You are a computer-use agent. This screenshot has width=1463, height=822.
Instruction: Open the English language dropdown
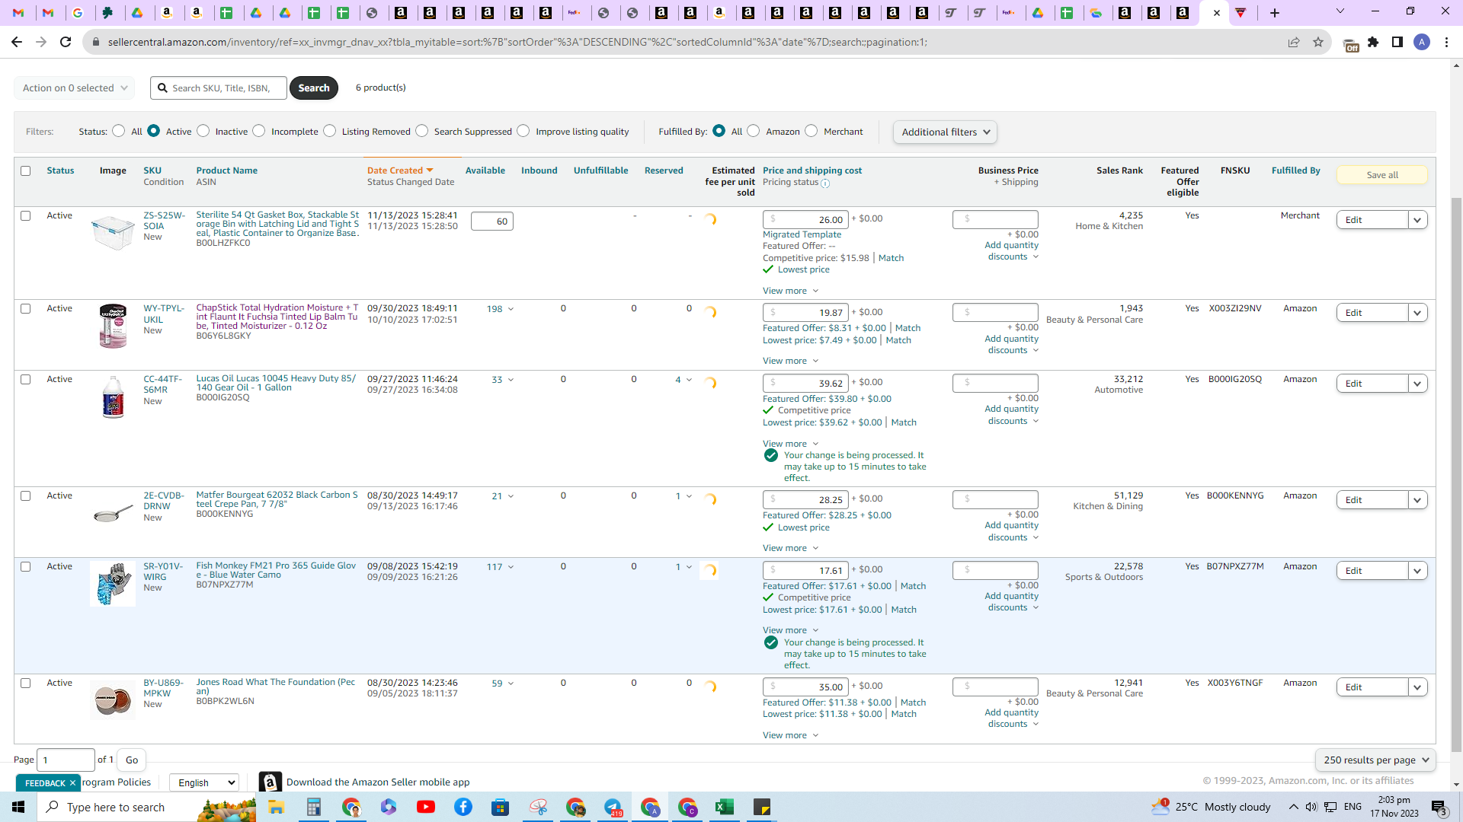204,782
